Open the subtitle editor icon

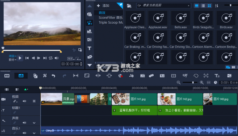click(162, 76)
